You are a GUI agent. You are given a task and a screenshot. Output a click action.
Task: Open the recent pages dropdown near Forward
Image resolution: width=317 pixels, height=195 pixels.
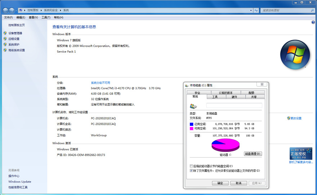tap(16, 10)
